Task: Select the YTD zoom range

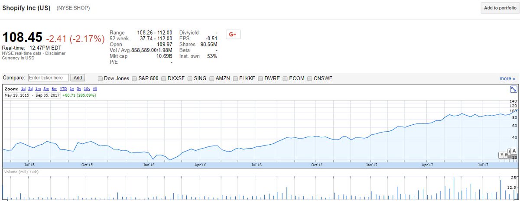Action: (63, 89)
